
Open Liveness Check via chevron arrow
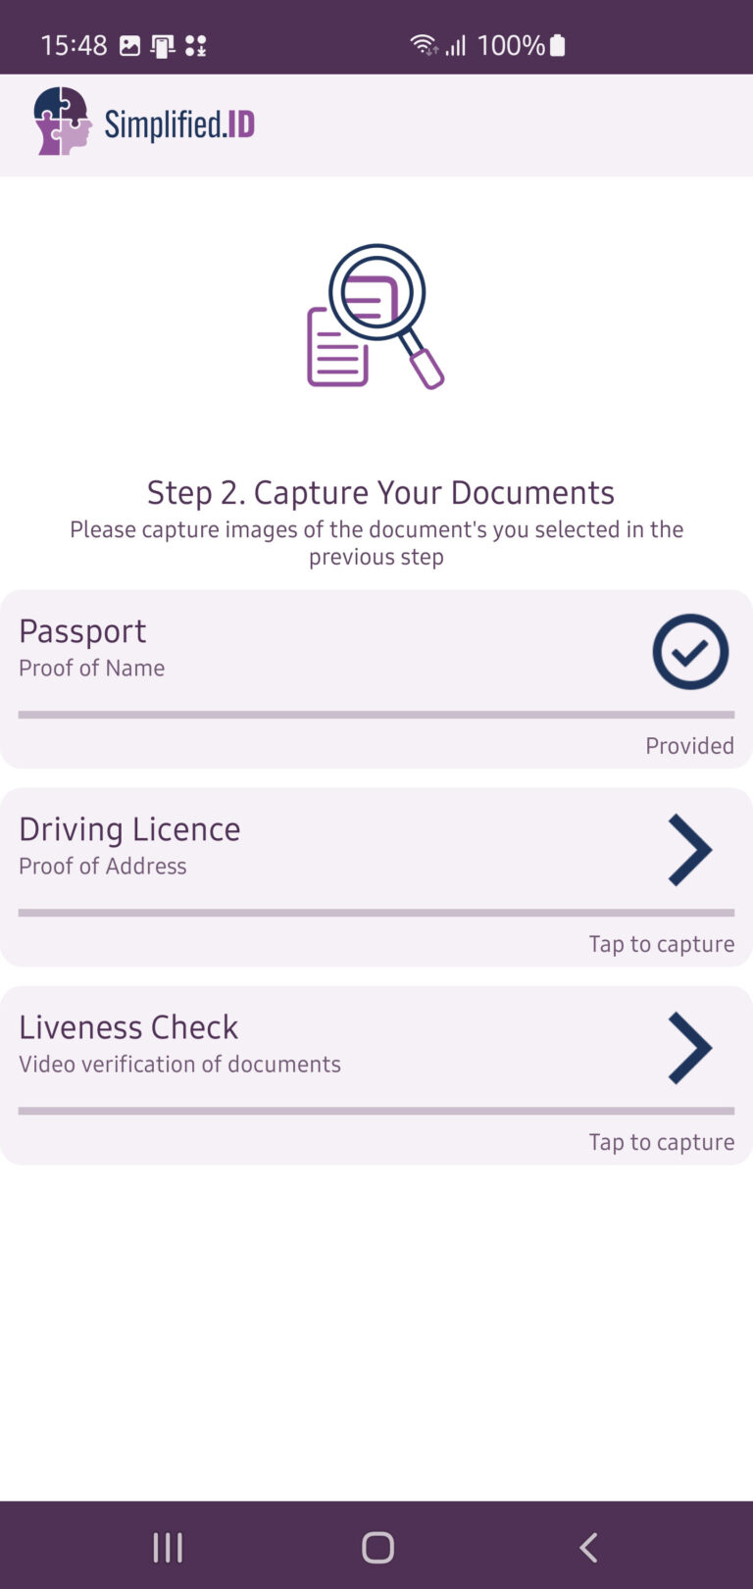[689, 1048]
